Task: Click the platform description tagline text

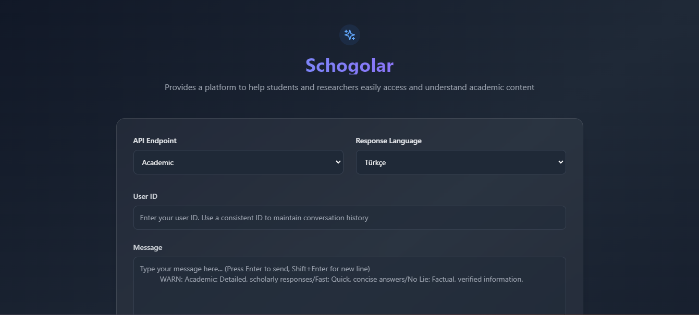Action: (349, 87)
